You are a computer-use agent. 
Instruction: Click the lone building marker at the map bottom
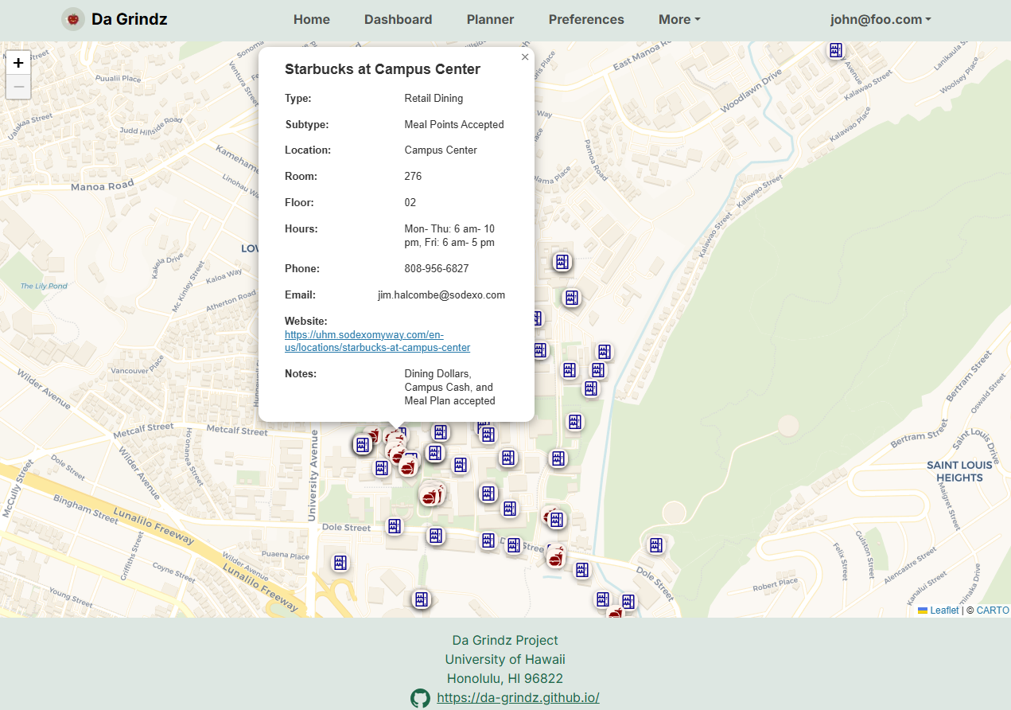coord(421,599)
